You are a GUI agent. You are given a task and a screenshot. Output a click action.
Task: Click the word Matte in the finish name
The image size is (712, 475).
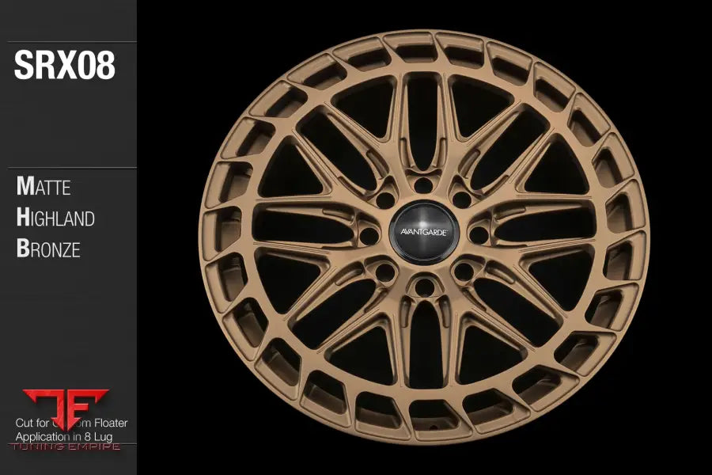tap(44, 188)
